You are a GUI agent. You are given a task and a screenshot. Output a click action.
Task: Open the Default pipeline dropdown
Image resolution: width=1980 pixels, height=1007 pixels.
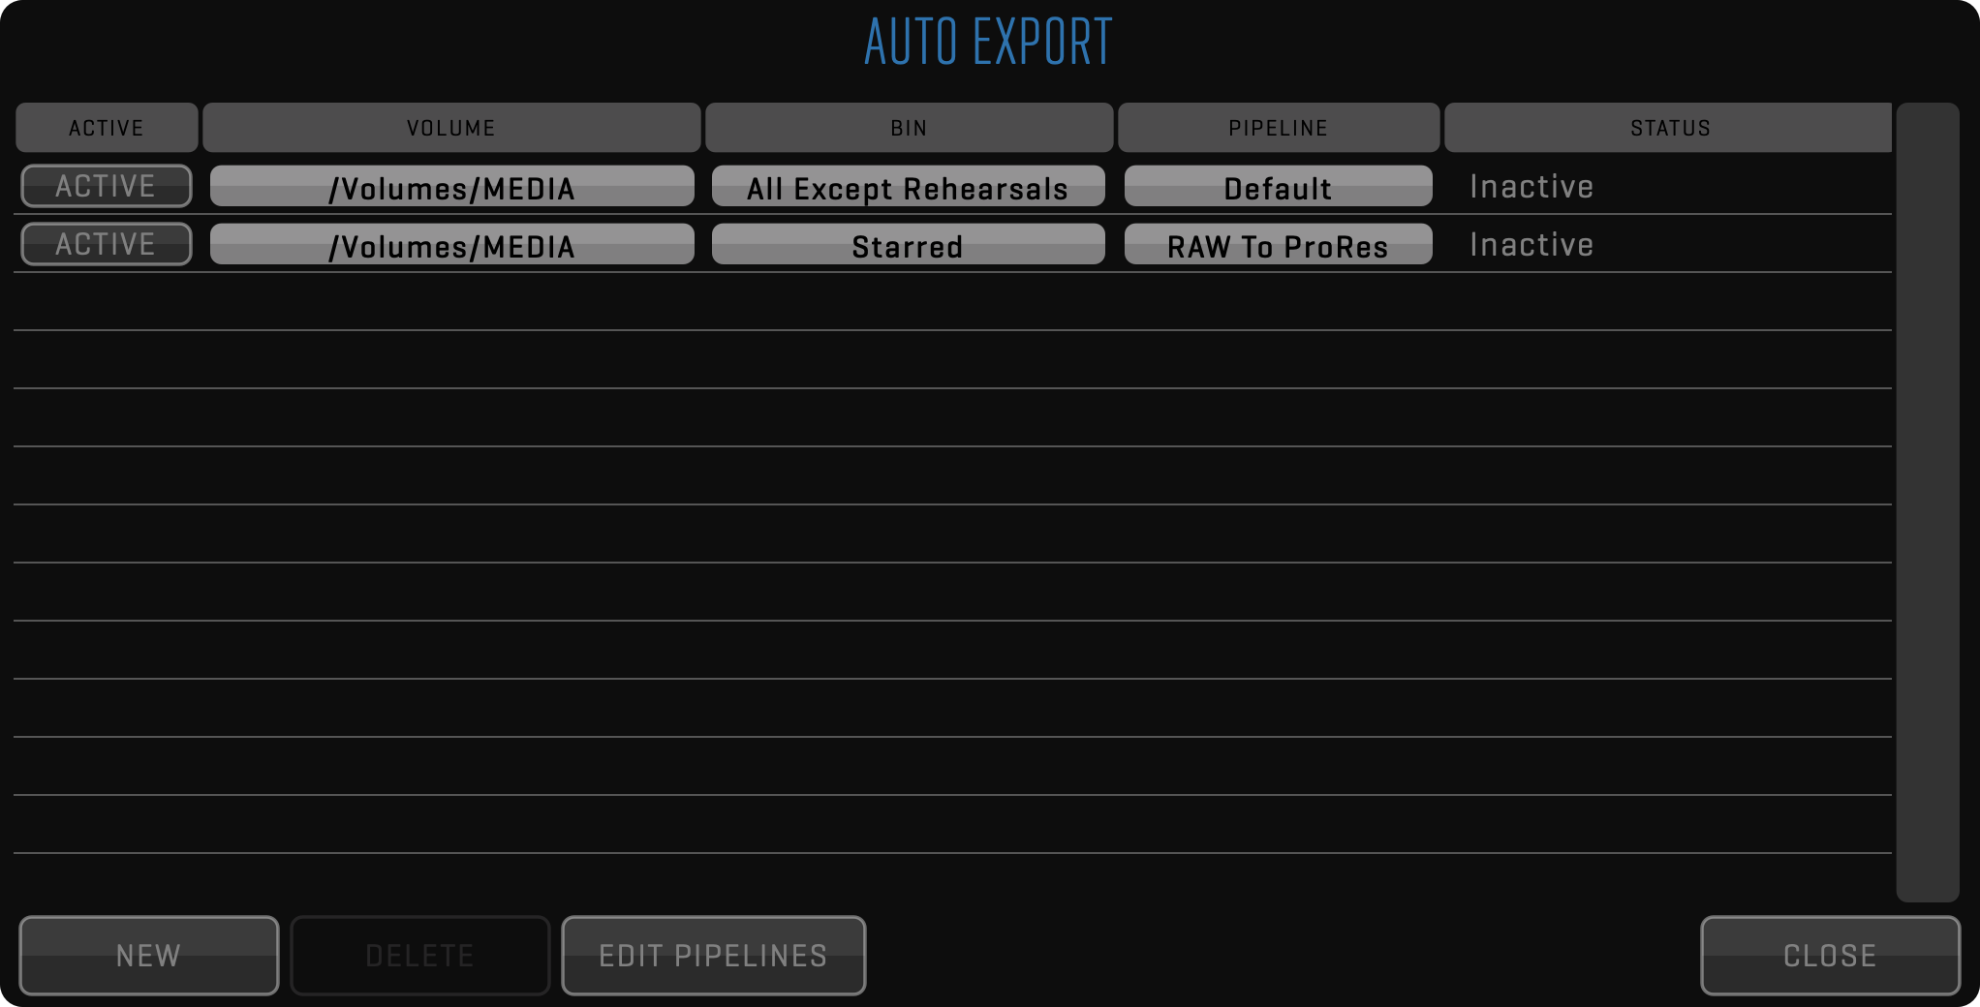click(1278, 187)
